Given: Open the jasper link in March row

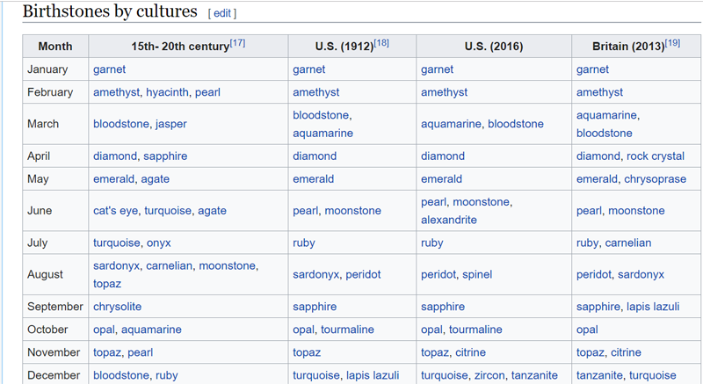Looking at the screenshot, I should 171,124.
